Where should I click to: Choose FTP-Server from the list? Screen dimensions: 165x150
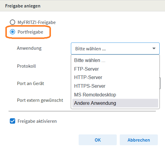(115, 69)
